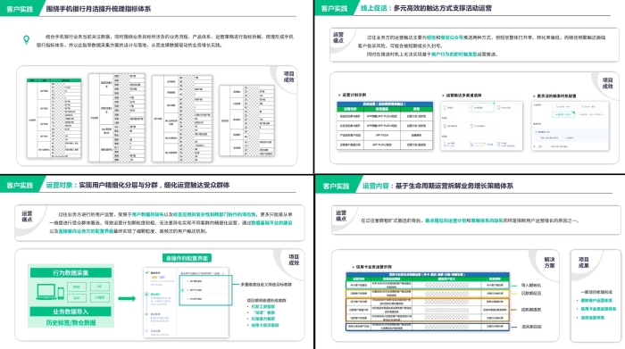Click the 行为数据采集 green header
Screen dimensions: 625x349
pyautogui.click(x=71, y=272)
